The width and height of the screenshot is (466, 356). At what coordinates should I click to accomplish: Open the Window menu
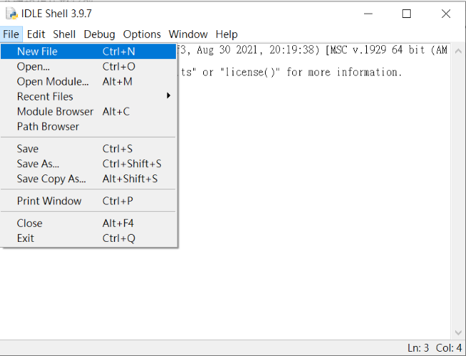(x=188, y=34)
